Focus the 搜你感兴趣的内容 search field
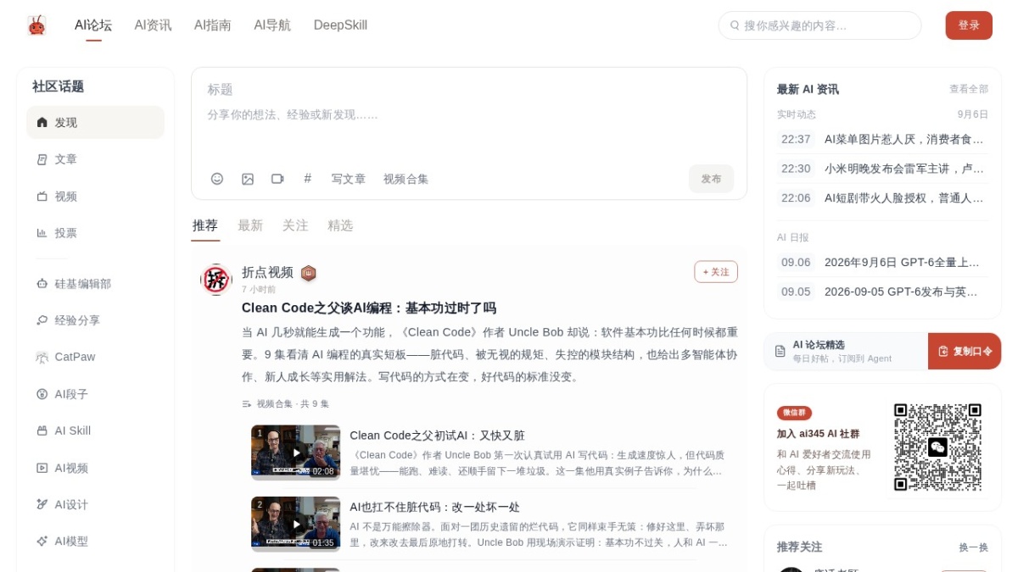Image resolution: width=1018 pixels, height=572 pixels. pyautogui.click(x=819, y=25)
